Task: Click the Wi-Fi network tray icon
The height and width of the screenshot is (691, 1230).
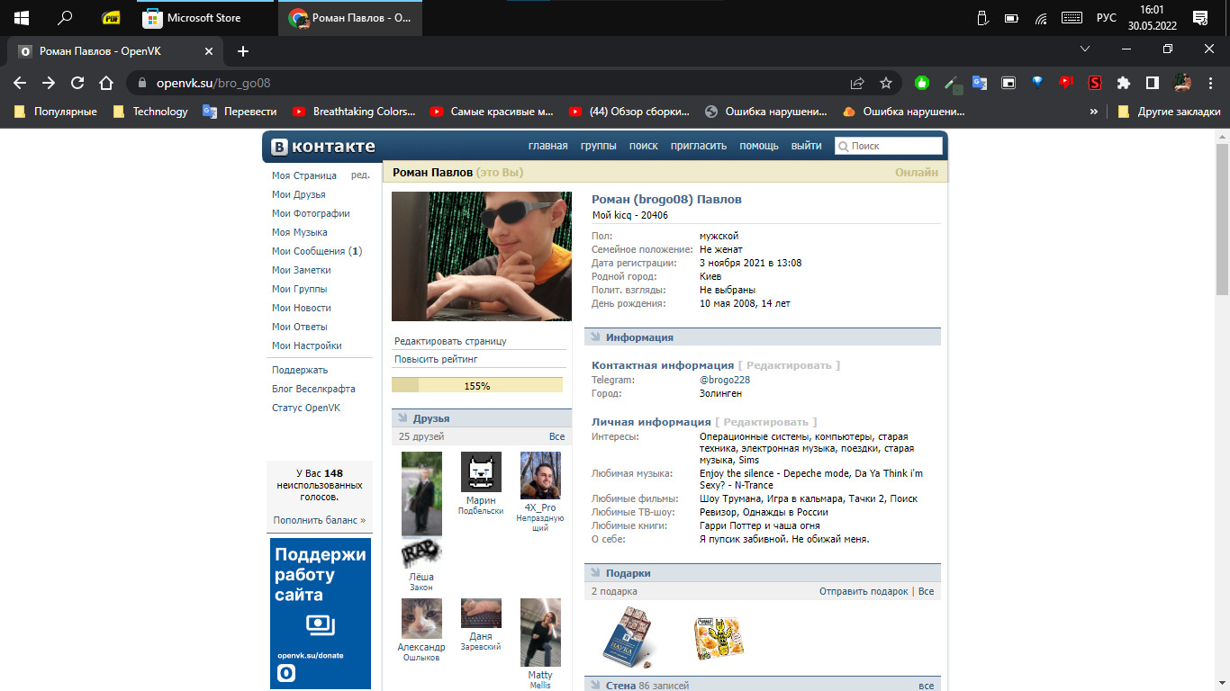Action: pyautogui.click(x=1041, y=18)
